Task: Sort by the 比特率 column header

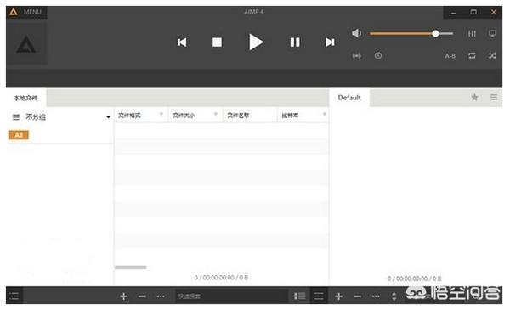Action: coord(290,116)
